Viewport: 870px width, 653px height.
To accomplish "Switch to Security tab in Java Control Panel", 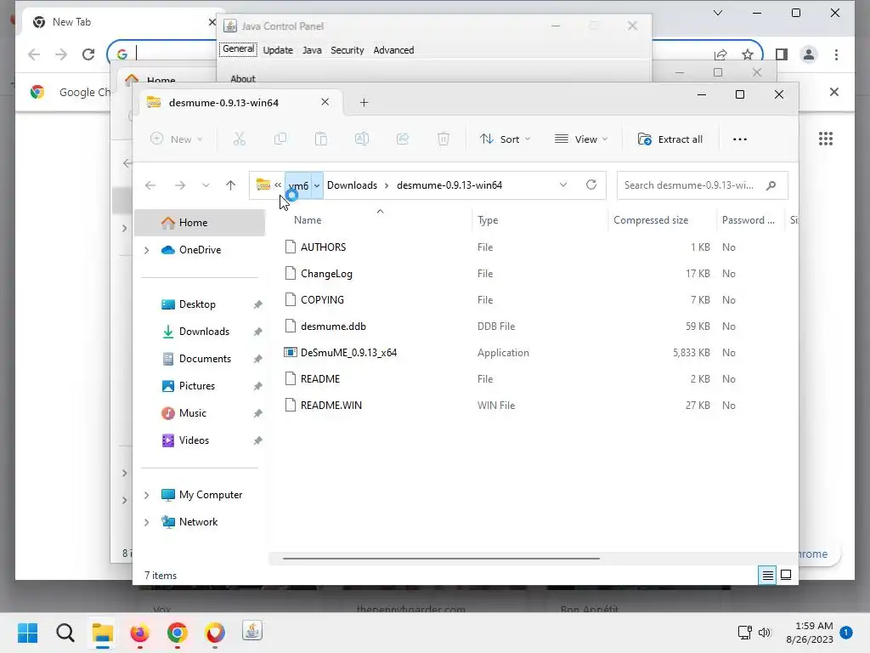I will pos(347,50).
